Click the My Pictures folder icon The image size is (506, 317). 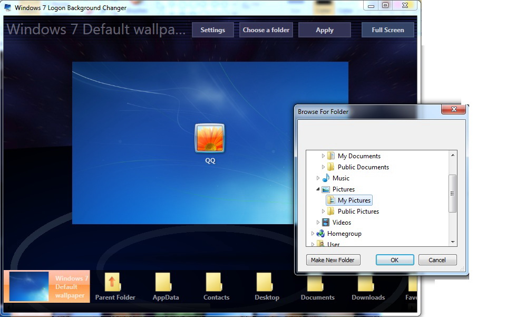[x=331, y=200]
